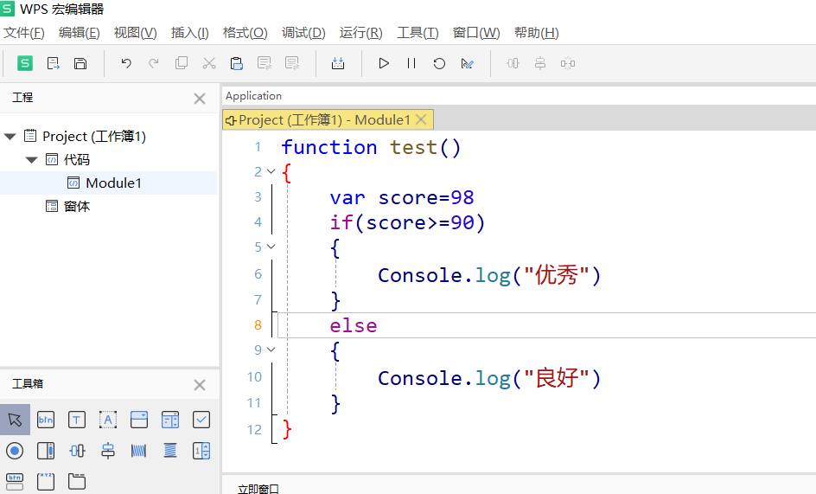Open the Application object dropdown
This screenshot has height=494, width=816.
click(x=519, y=96)
